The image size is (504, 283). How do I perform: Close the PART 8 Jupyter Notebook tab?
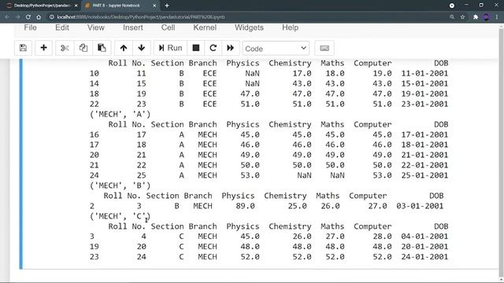pos(154,6)
